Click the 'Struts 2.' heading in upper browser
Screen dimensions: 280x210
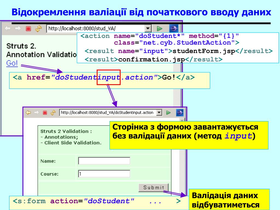pyautogui.click(x=21, y=46)
